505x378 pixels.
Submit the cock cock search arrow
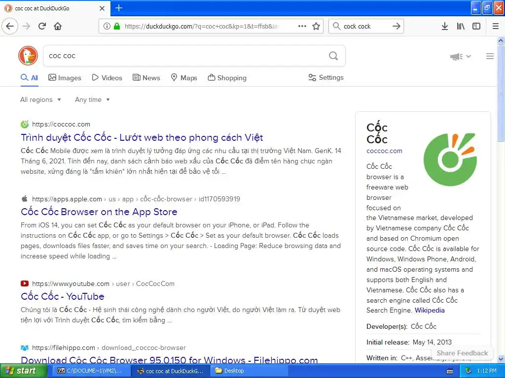click(x=397, y=26)
